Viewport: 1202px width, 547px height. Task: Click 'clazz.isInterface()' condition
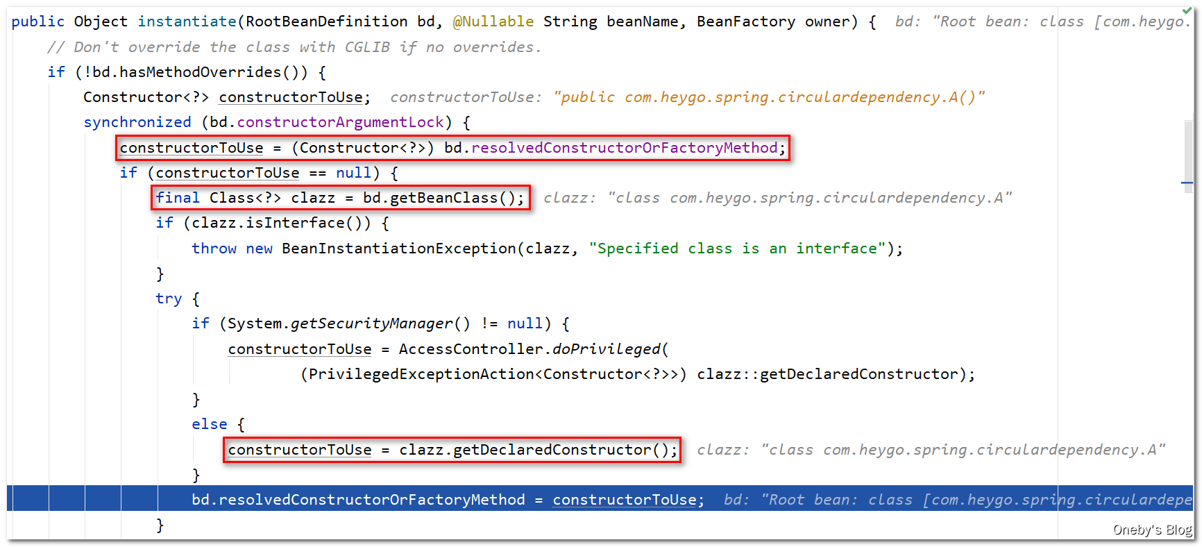277,223
